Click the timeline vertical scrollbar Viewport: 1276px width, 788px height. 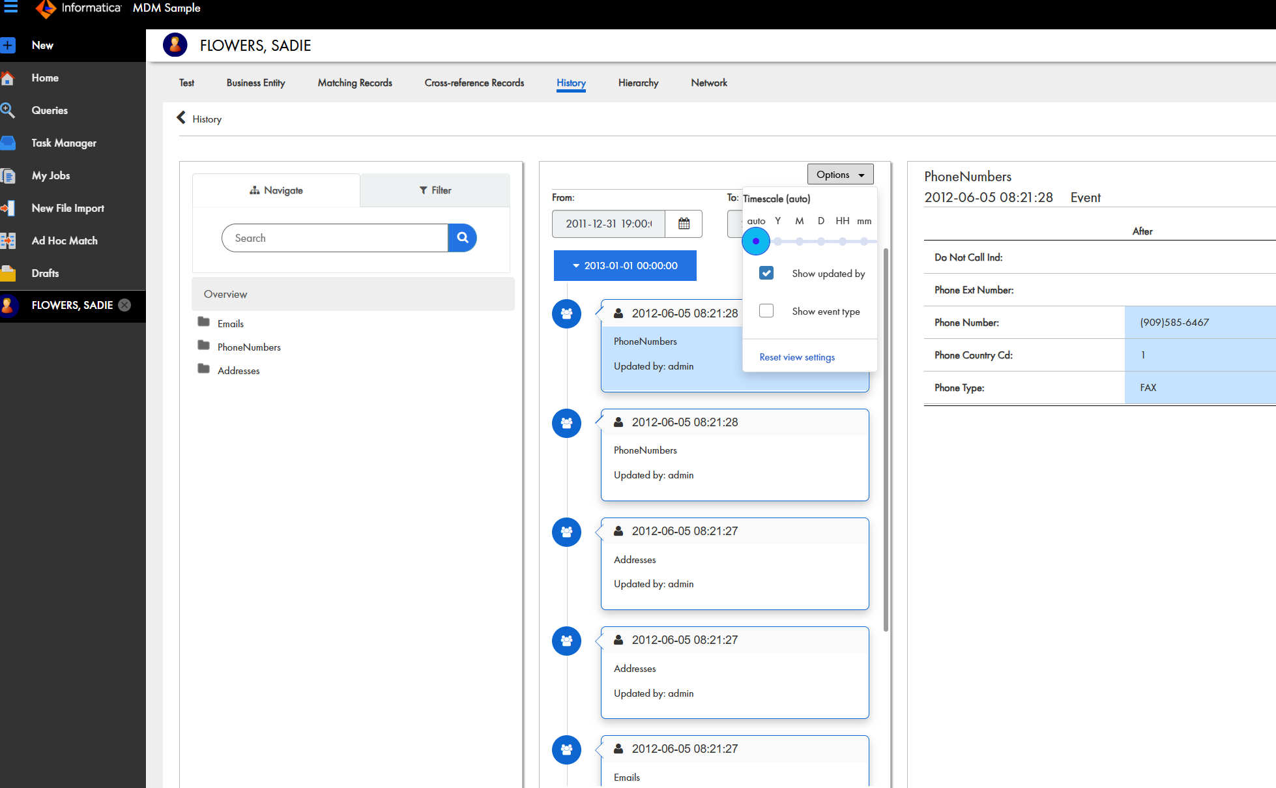tap(886, 440)
